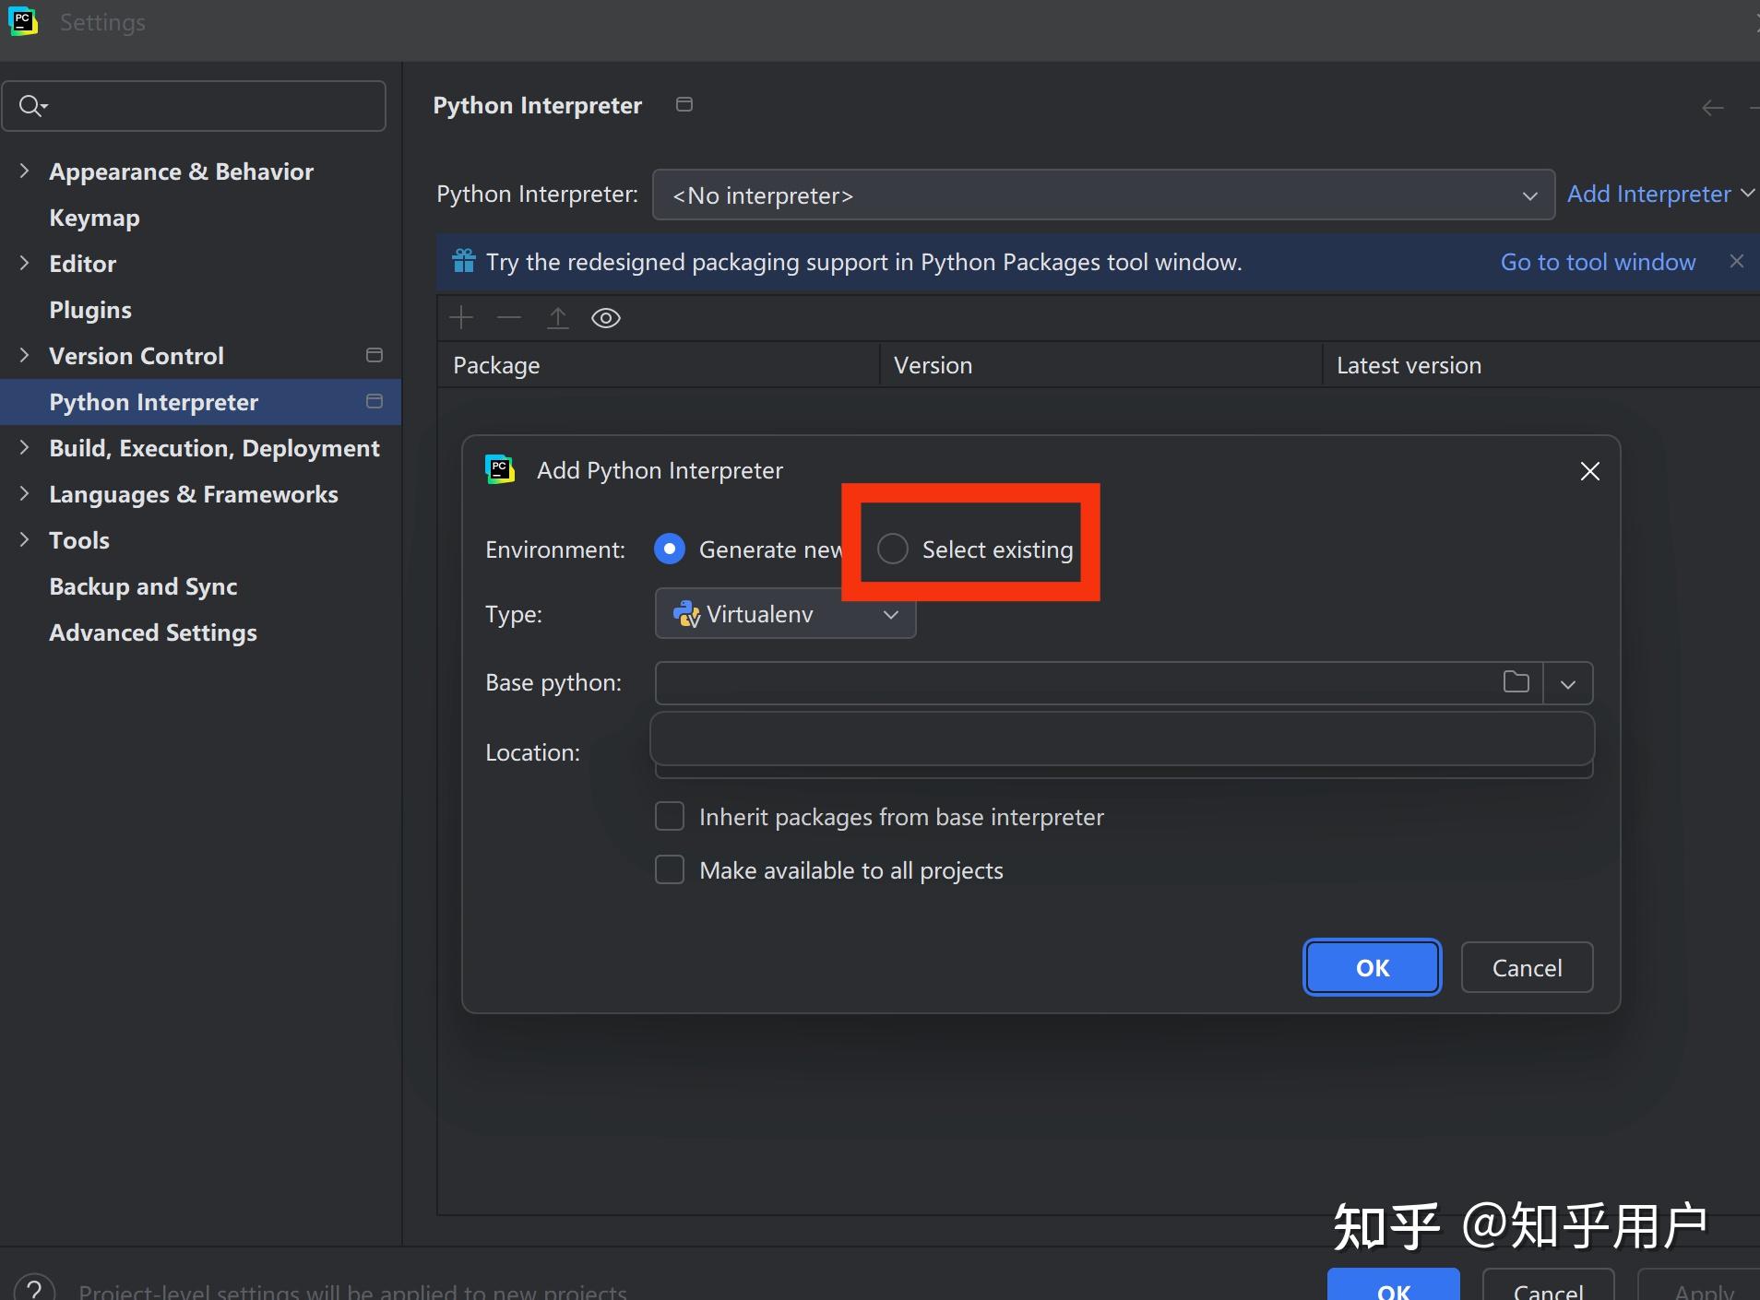This screenshot has height=1300, width=1760.
Task: Click the Go to tool window link
Action: [x=1598, y=262]
